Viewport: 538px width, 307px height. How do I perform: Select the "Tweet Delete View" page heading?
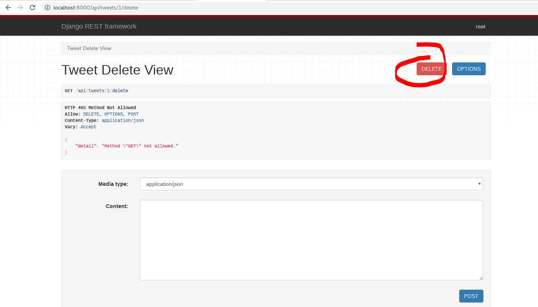click(117, 70)
